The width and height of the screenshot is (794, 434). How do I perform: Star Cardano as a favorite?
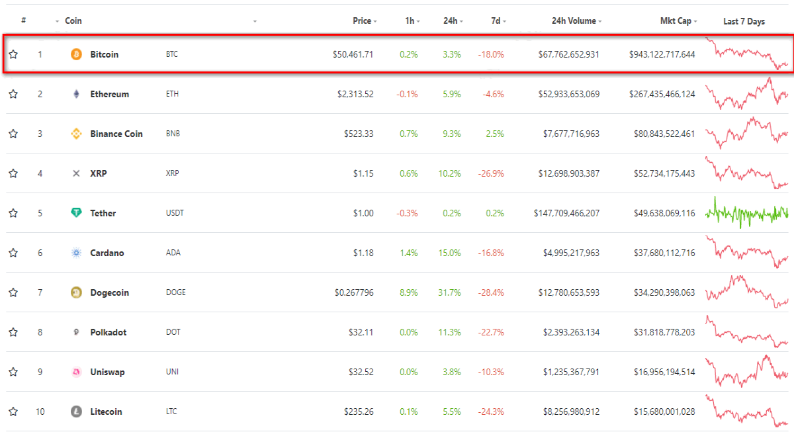click(x=13, y=253)
